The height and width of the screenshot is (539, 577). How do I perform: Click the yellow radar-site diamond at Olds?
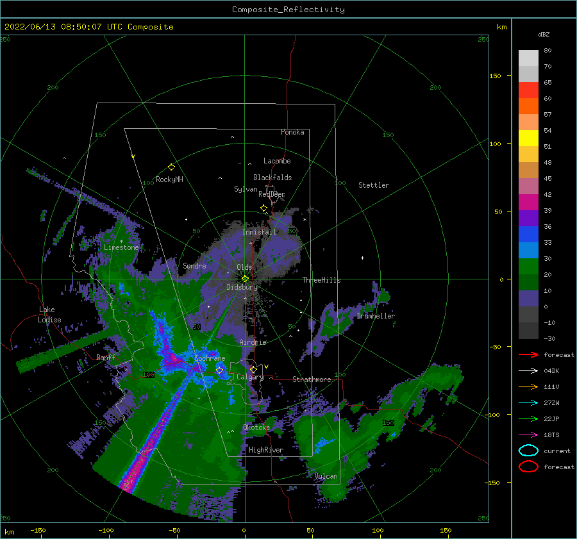pyautogui.click(x=245, y=279)
